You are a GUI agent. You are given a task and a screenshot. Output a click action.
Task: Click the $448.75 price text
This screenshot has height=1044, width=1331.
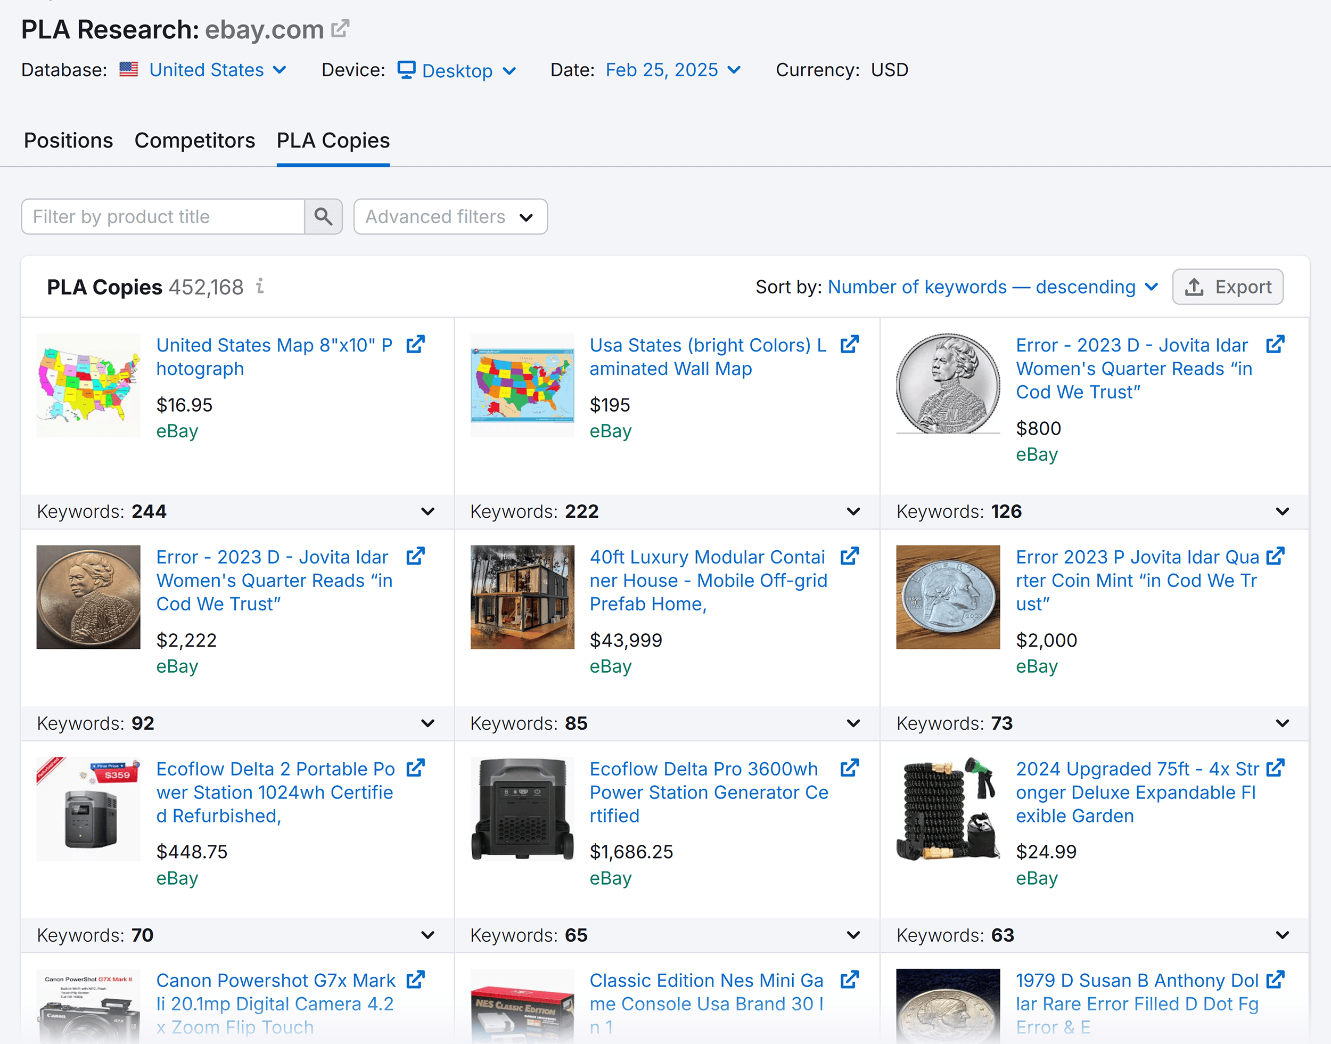tap(192, 852)
